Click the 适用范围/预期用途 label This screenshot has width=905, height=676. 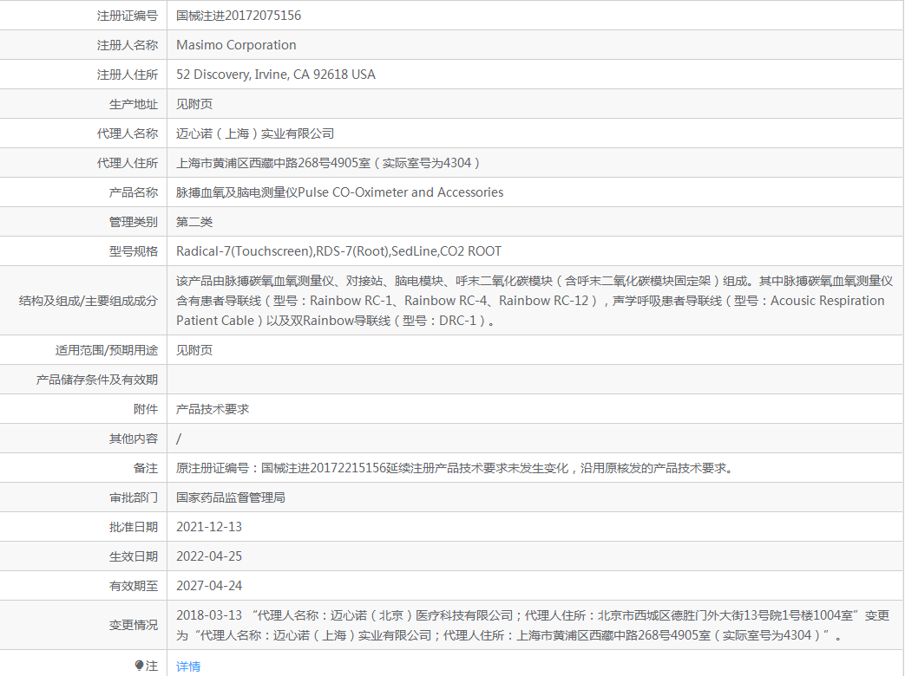click(106, 350)
